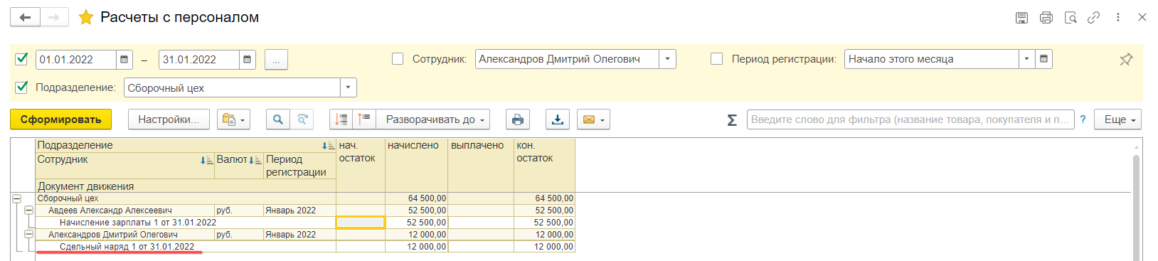Open calendar for end date 31.01.2022
The height and width of the screenshot is (261, 1158).
(247, 59)
